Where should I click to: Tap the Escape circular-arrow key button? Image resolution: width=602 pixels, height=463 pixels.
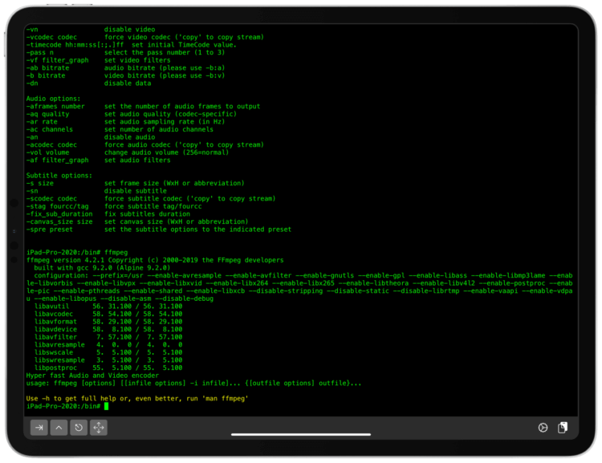79,428
